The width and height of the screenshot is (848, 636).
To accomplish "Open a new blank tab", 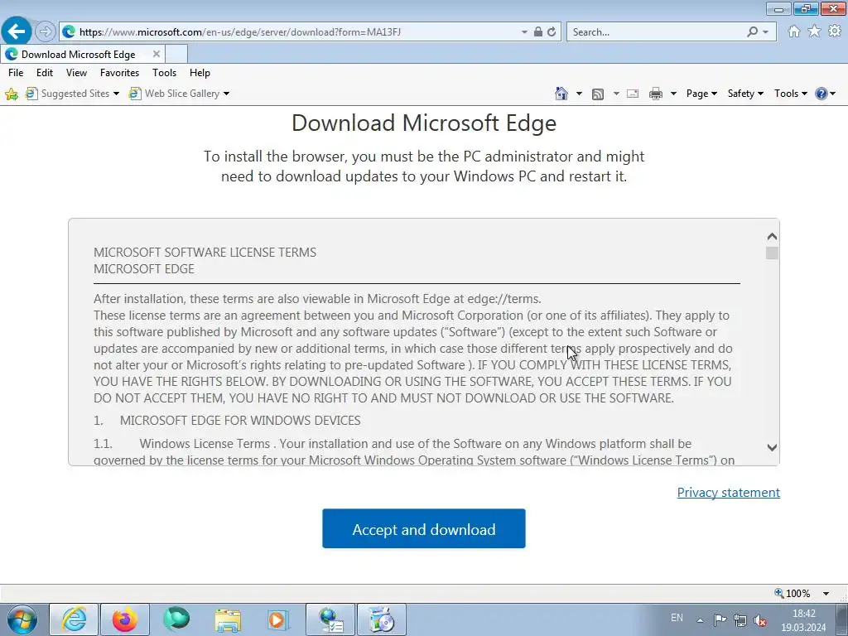I will point(176,54).
